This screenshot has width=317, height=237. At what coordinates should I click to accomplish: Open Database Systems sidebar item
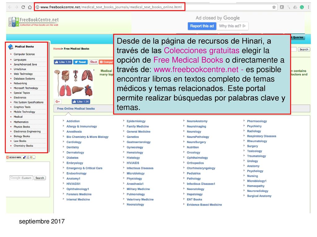(24, 79)
